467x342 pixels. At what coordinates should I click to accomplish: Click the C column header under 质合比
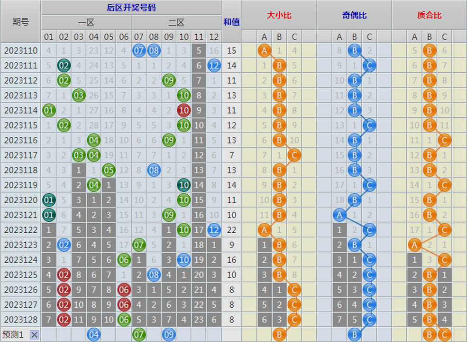click(444, 37)
